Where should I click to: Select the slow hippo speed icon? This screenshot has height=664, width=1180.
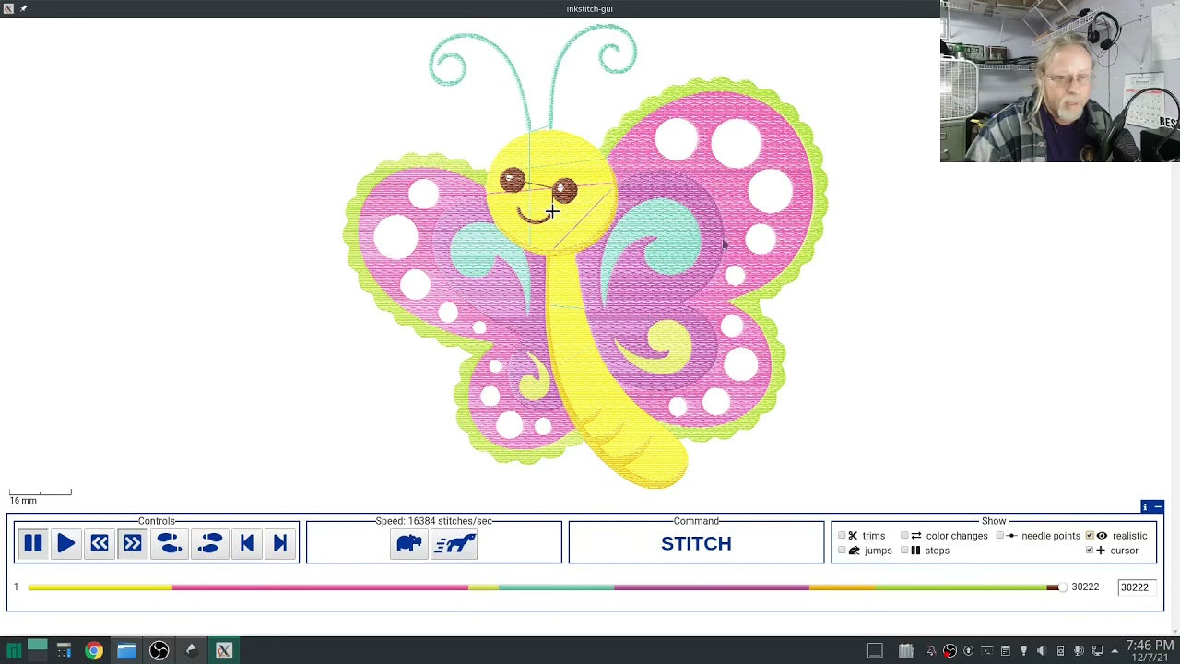408,543
